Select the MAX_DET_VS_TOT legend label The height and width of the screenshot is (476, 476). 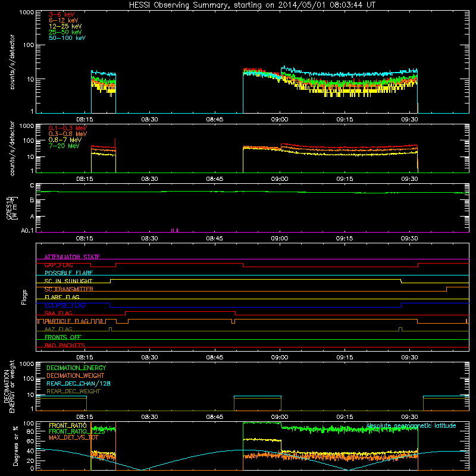tap(73, 437)
